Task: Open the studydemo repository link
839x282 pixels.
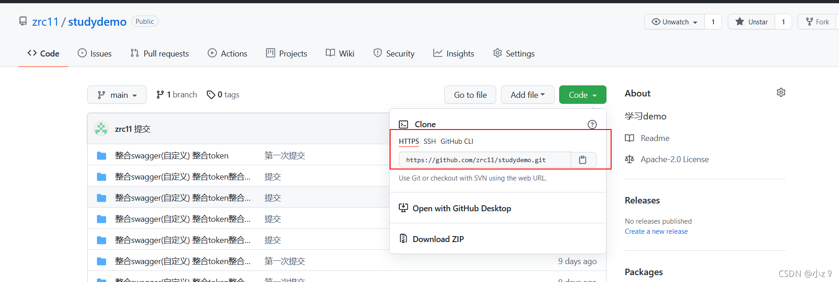Action: click(97, 22)
